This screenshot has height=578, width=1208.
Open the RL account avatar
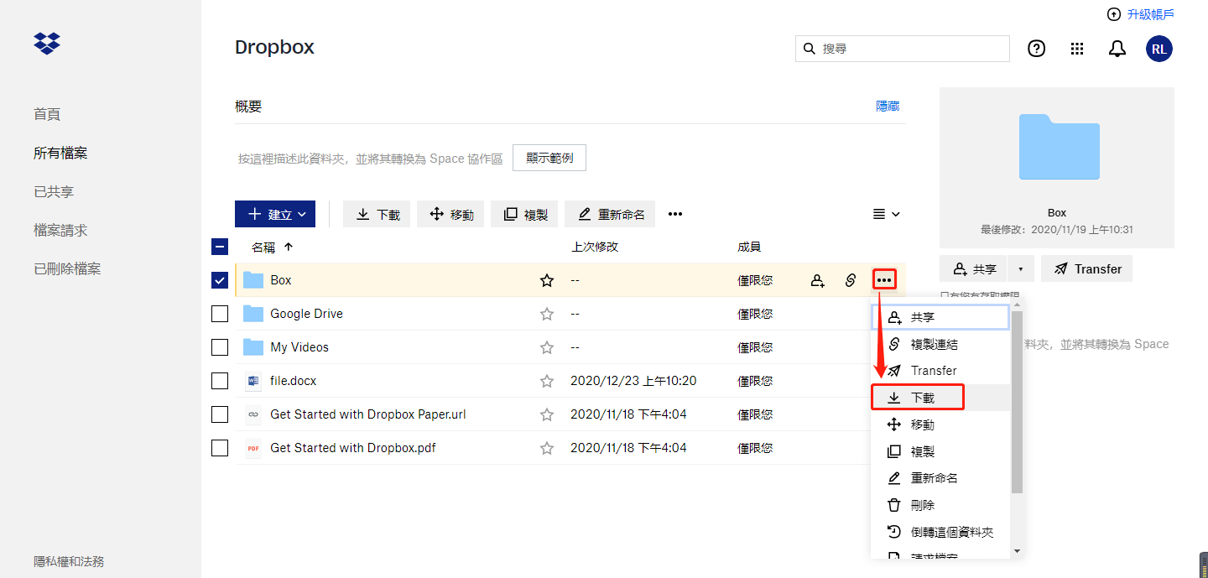1159,49
